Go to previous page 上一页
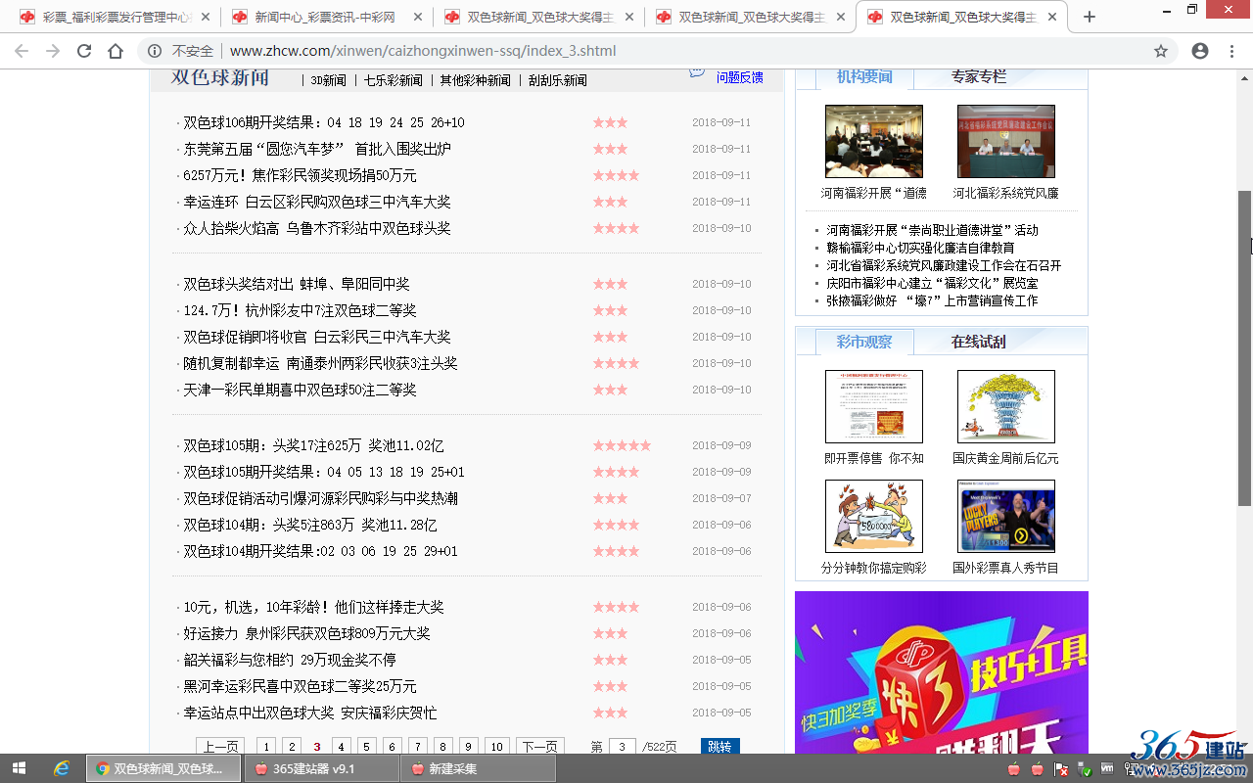Viewport: 1253px width, 783px height. [220, 746]
